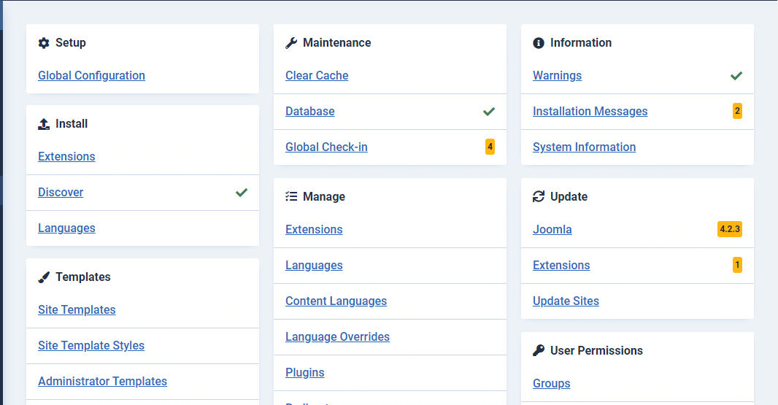Click the Update refresh arrows icon
The height and width of the screenshot is (405, 778).
pos(539,196)
